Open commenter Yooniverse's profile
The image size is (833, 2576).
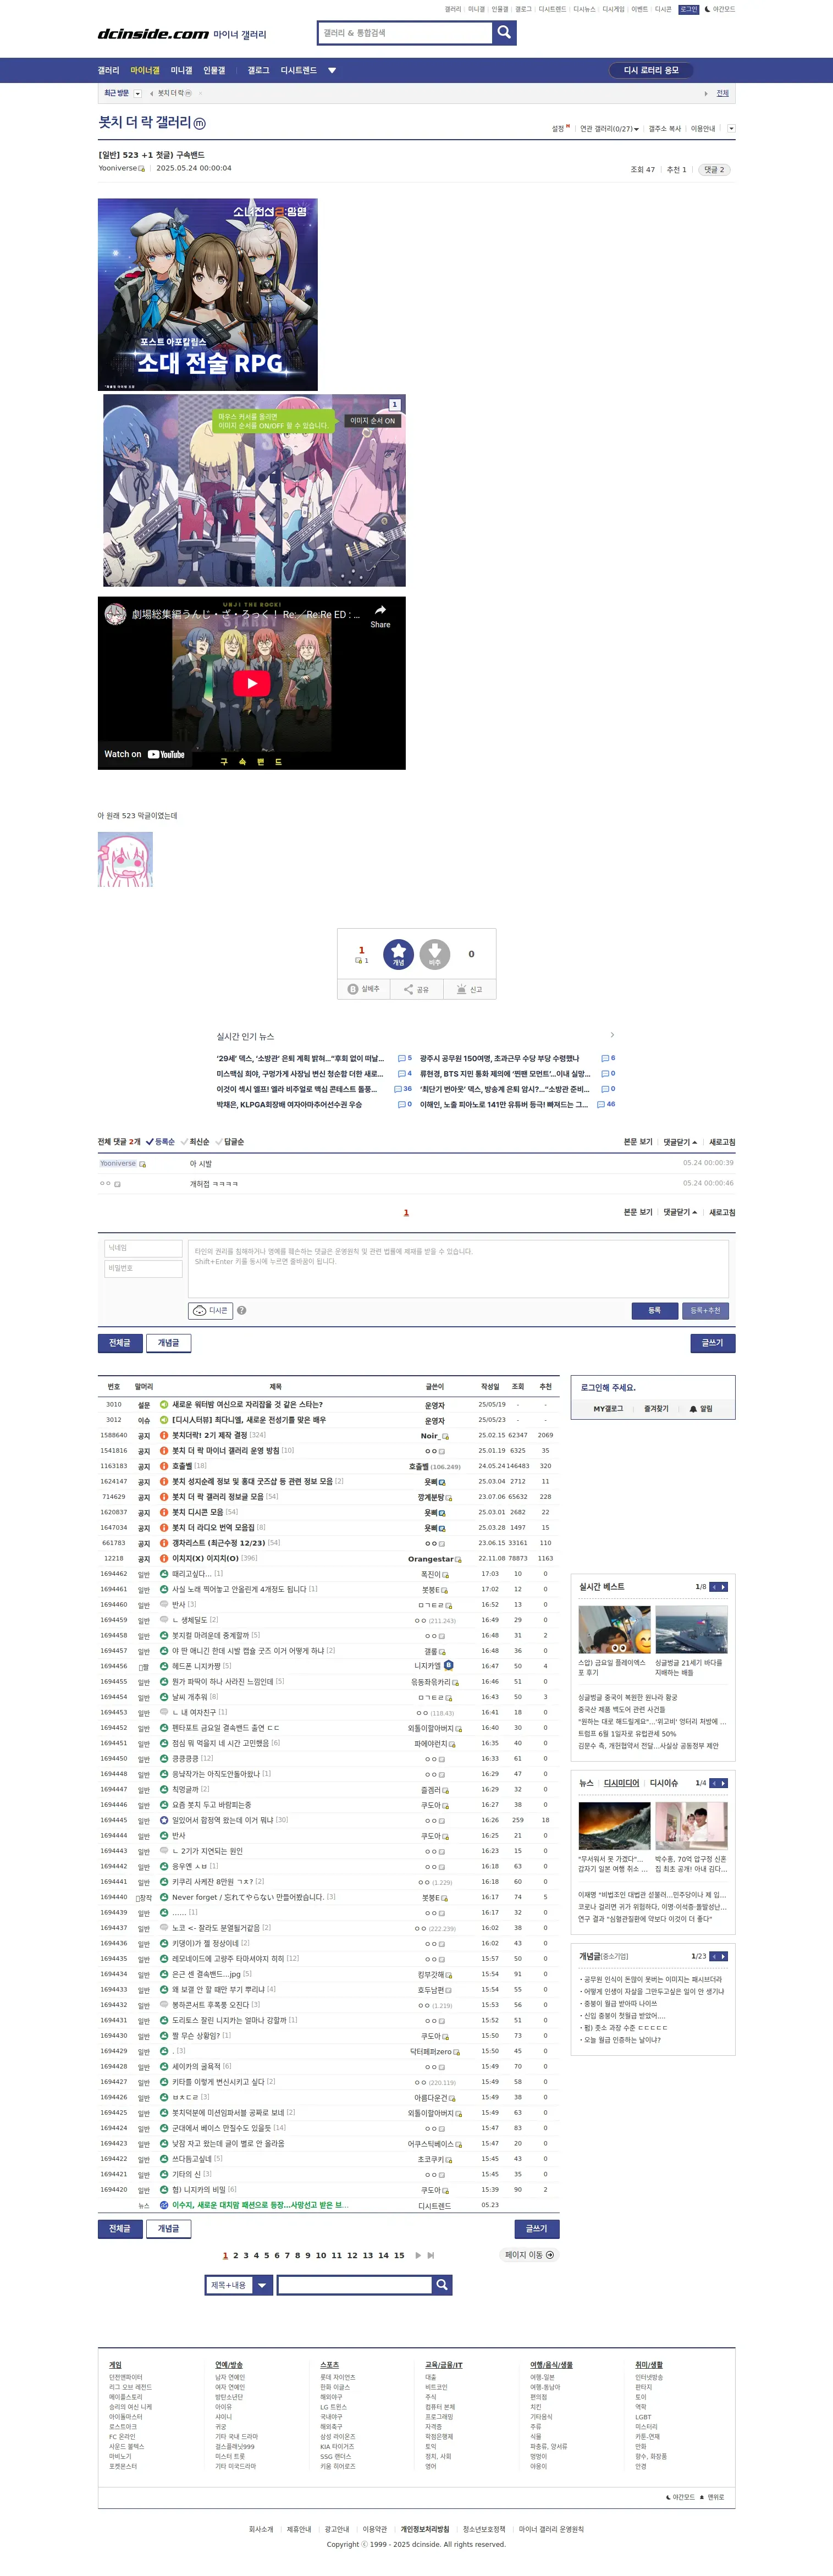[118, 1163]
